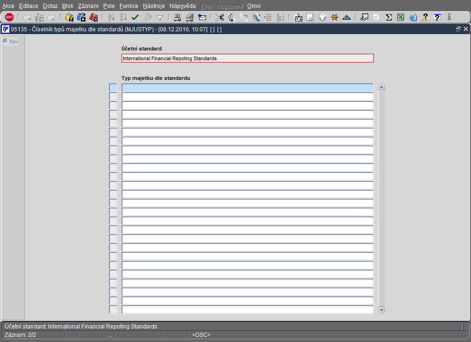
Task: Click the restore-down button of form 05135 window
Action: 458,29
